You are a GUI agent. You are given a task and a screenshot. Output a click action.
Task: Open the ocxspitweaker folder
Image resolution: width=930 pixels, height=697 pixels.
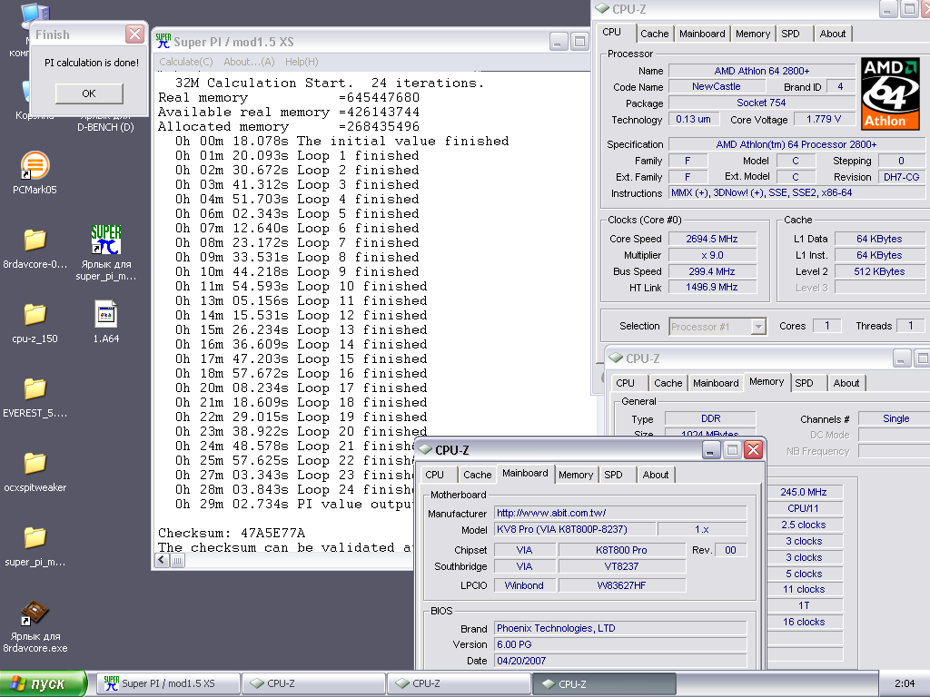pyautogui.click(x=35, y=464)
